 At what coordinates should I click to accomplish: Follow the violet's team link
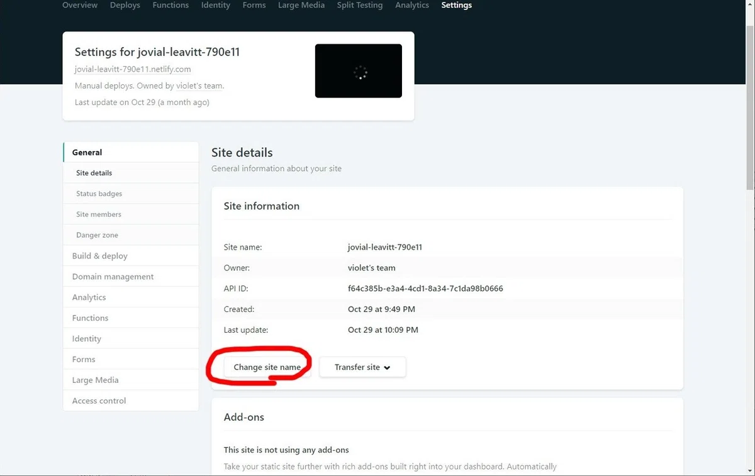(x=199, y=86)
